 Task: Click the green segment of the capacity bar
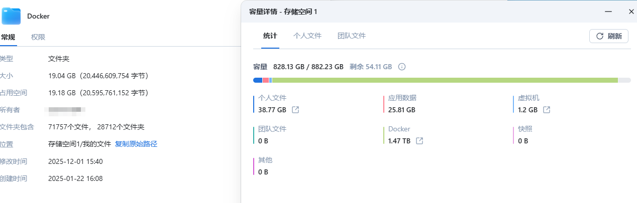tap(445, 80)
